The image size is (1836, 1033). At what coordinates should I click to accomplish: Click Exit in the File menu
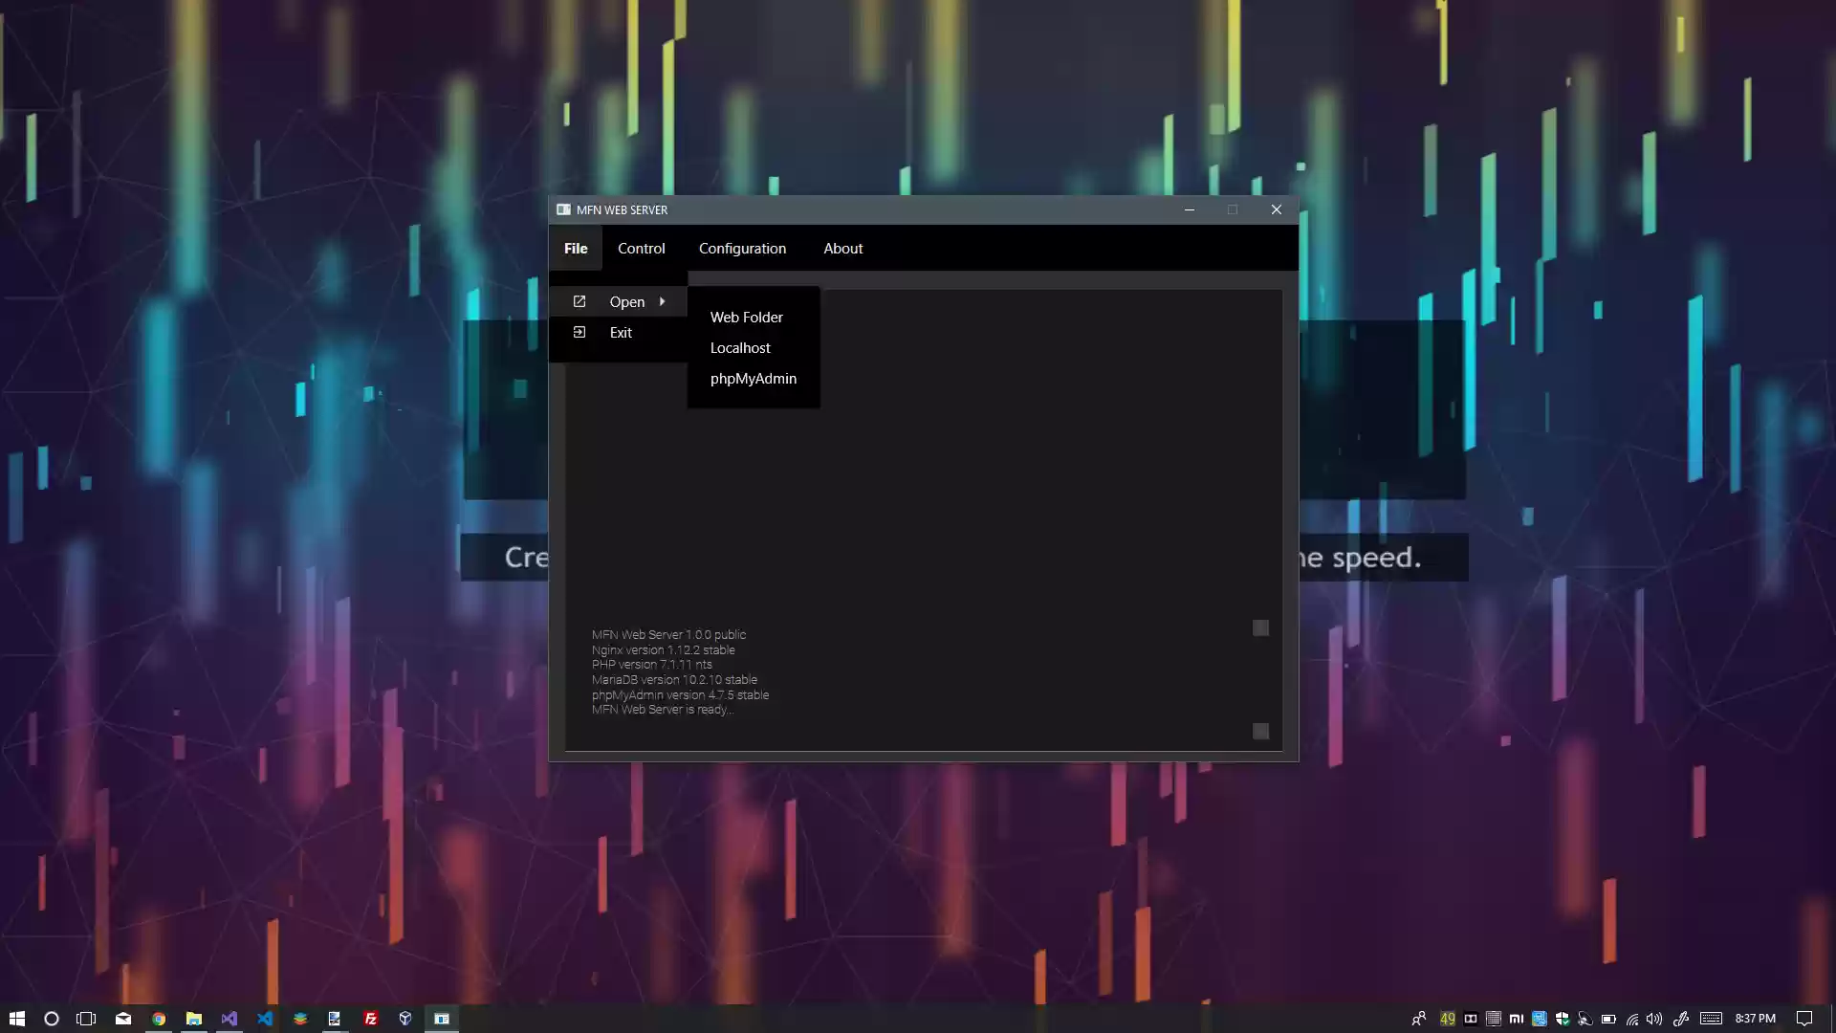[621, 332]
